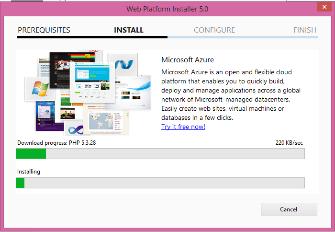
Task: Open the 'Try it free now!' link
Action: 183,127
